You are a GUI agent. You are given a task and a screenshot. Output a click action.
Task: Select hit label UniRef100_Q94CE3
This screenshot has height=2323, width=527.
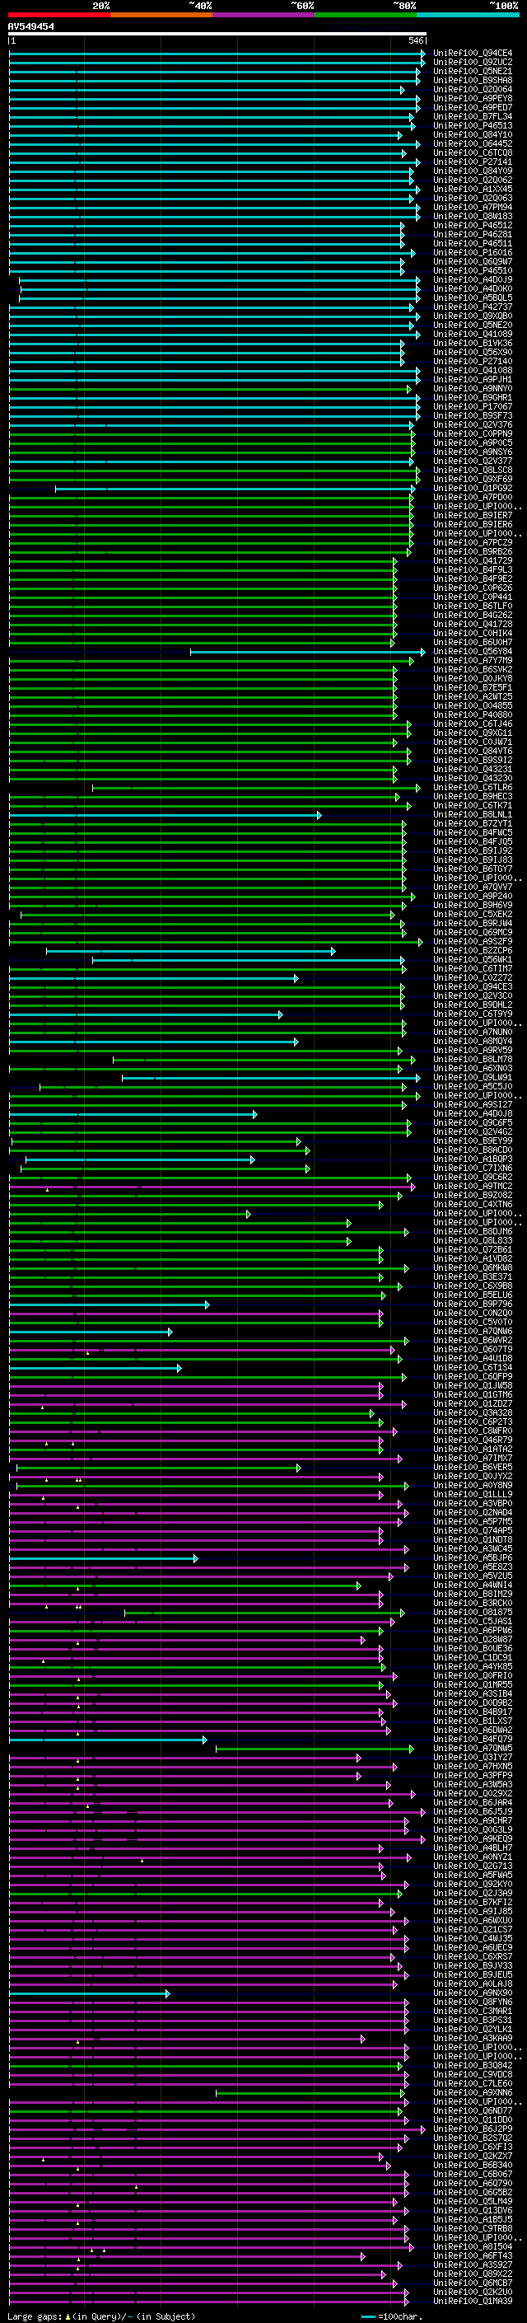click(472, 987)
